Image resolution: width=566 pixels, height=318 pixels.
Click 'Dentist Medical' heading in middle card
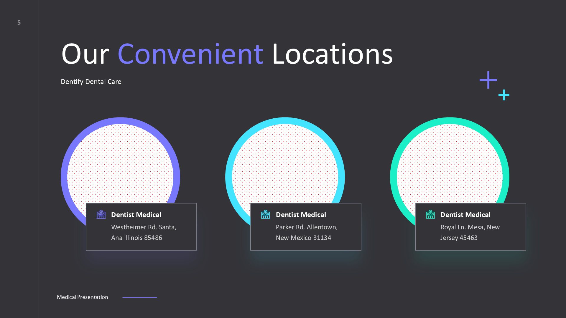click(301, 215)
